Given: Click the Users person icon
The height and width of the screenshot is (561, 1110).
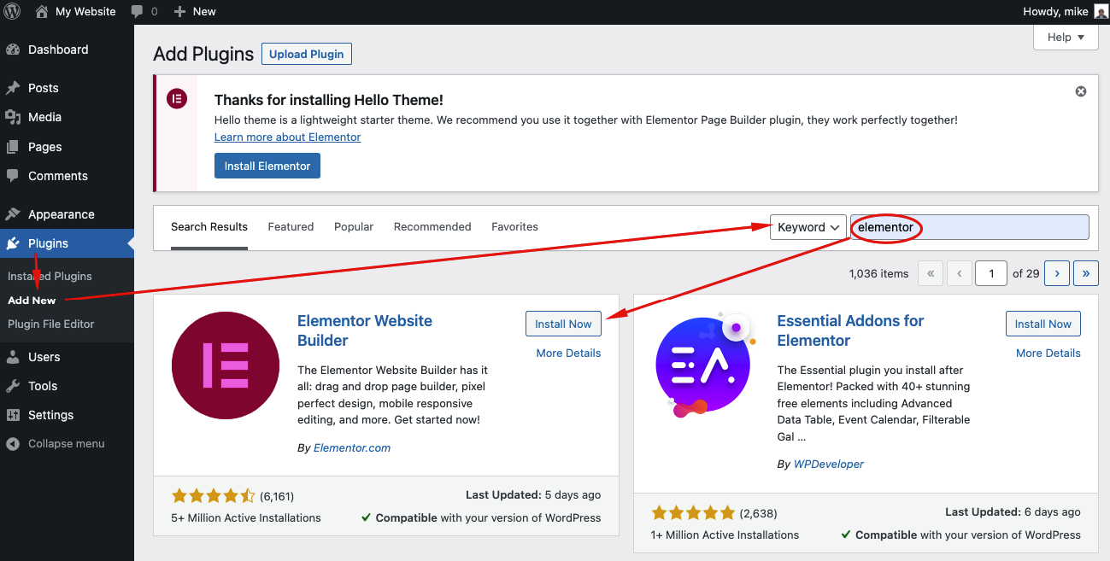Looking at the screenshot, I should [x=13, y=357].
